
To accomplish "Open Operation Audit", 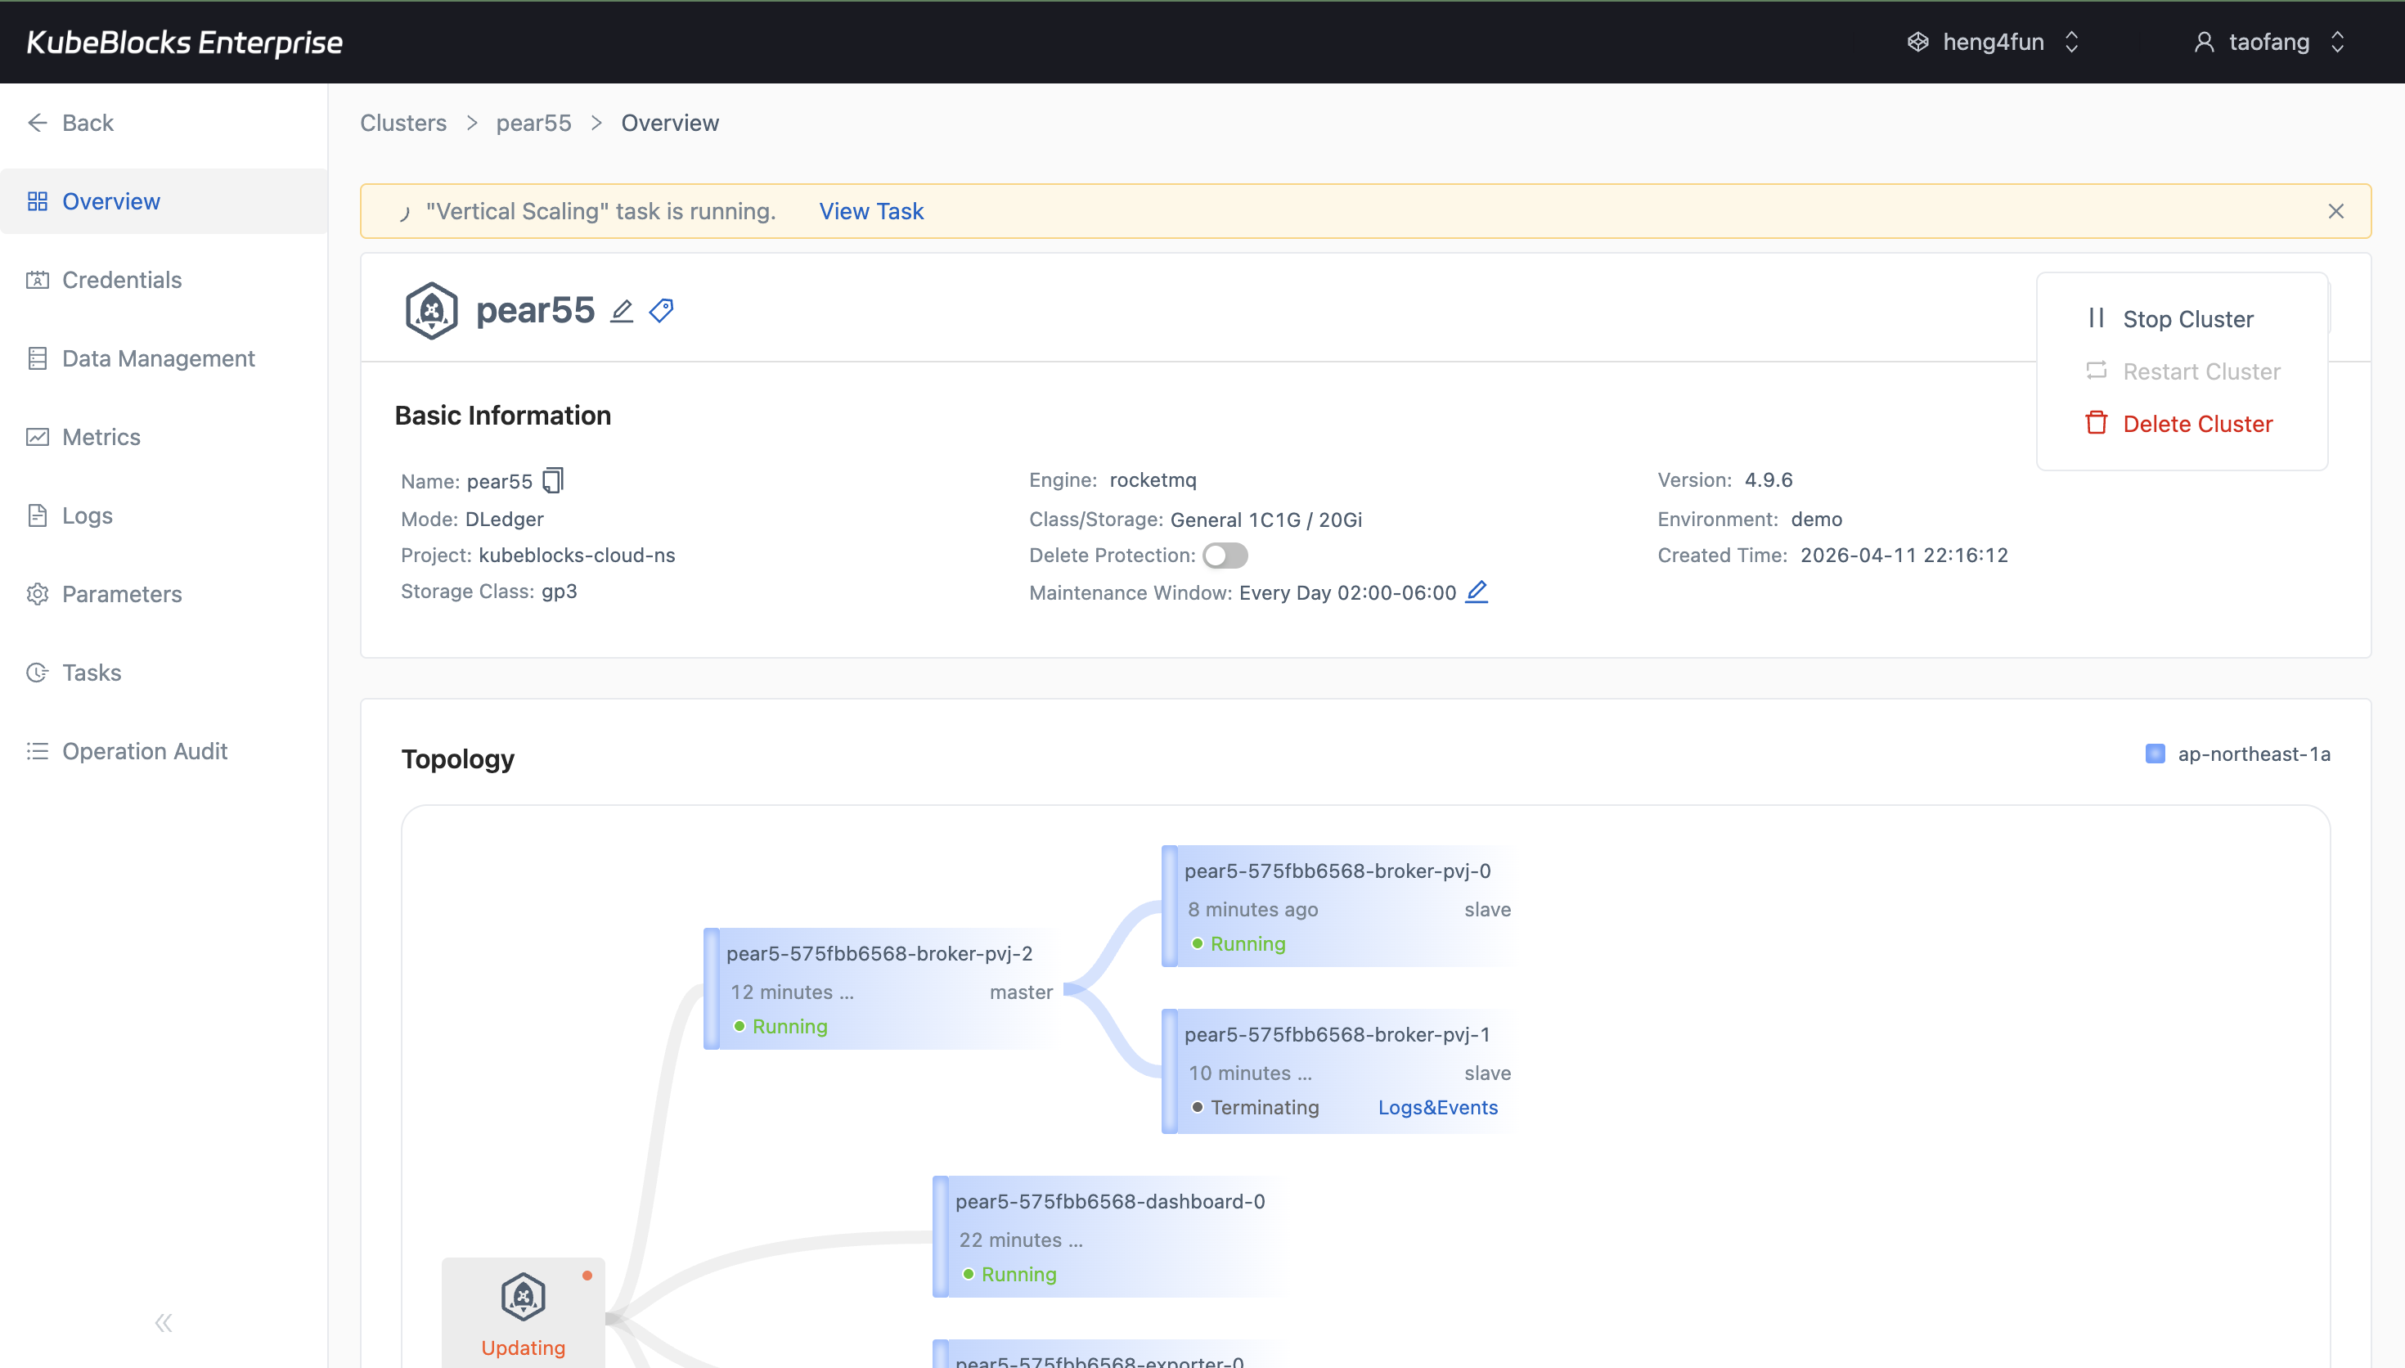I will click(x=145, y=751).
